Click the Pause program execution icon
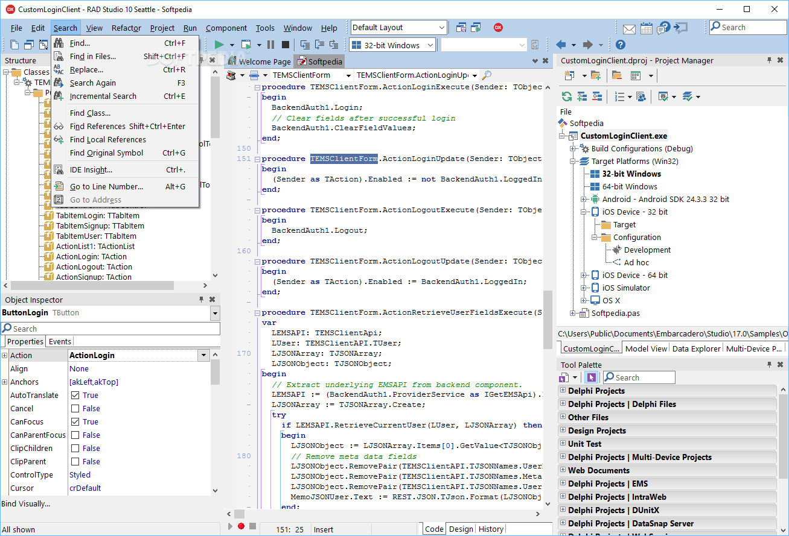The image size is (789, 536). [x=270, y=45]
